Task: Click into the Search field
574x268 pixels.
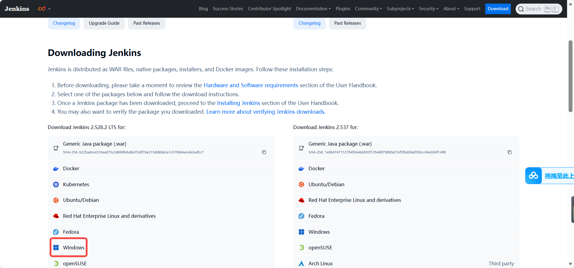Action: (539, 9)
